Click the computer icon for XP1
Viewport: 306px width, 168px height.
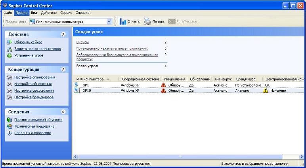[x=76, y=85]
